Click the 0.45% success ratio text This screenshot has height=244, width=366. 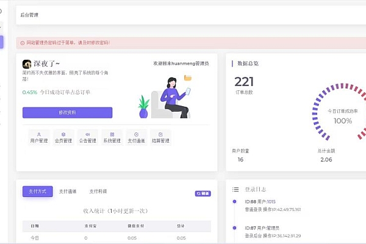tap(30, 92)
